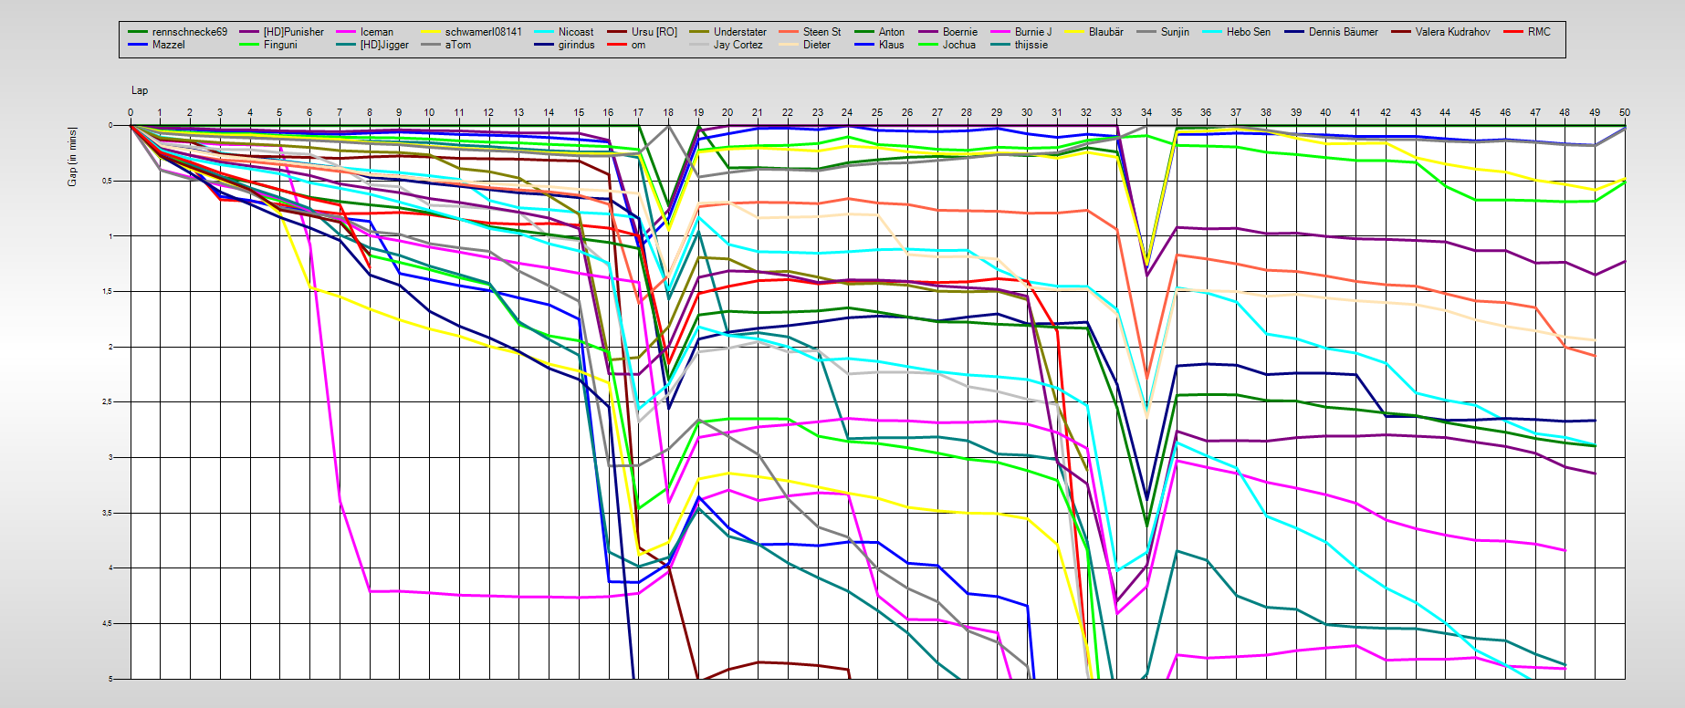Select schwamerl08141 in the legend
The width and height of the screenshot is (1685, 708).
pyautogui.click(x=483, y=32)
